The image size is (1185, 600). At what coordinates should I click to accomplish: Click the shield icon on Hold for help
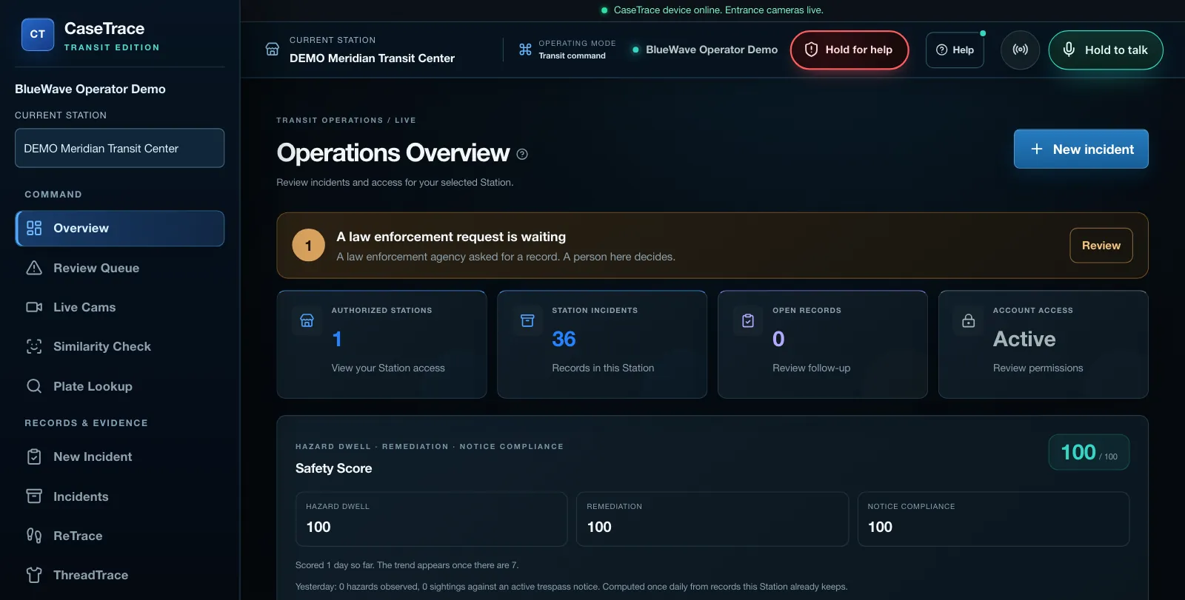(811, 50)
